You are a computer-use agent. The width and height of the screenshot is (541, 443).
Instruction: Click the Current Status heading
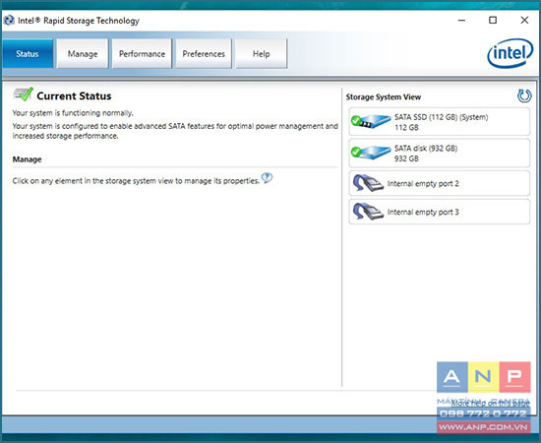(74, 96)
